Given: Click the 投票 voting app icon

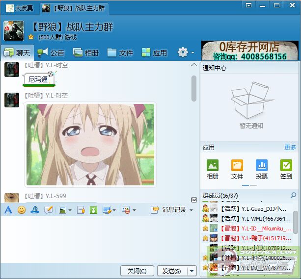Looking at the screenshot, I should tap(262, 165).
